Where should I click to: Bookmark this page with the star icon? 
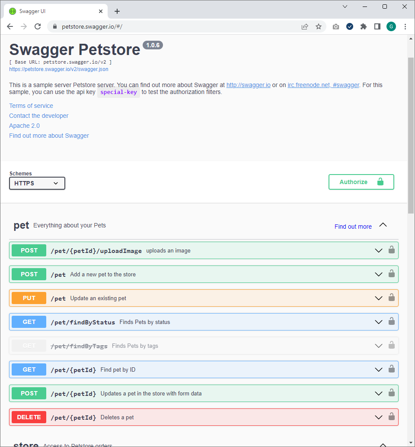pyautogui.click(x=319, y=26)
